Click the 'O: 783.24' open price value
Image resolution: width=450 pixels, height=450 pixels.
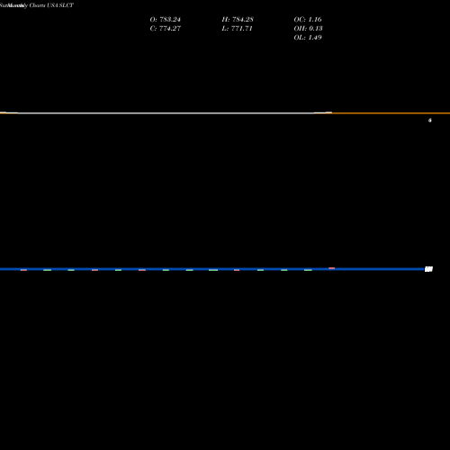pyautogui.click(x=166, y=20)
